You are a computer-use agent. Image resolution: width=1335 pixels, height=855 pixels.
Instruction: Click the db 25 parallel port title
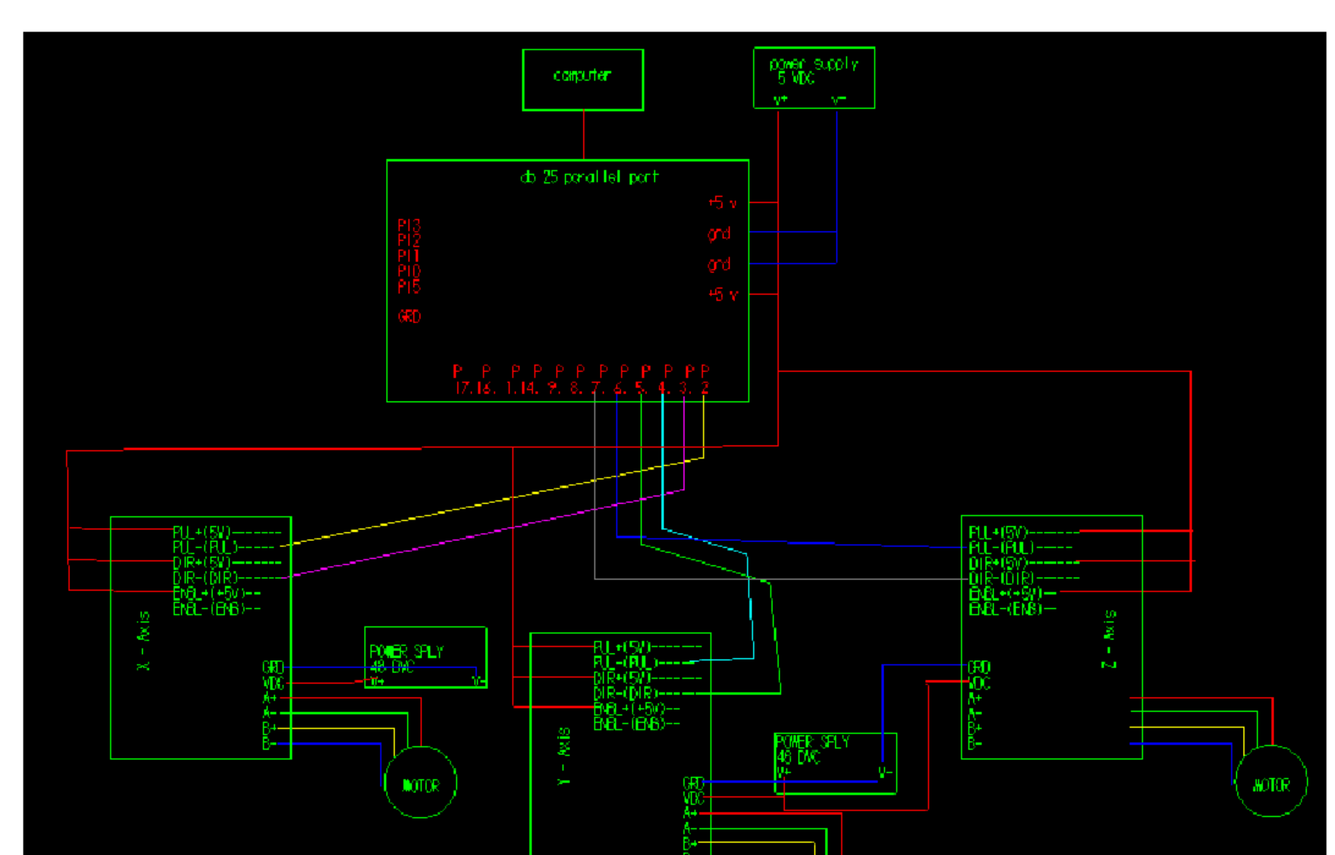589,177
